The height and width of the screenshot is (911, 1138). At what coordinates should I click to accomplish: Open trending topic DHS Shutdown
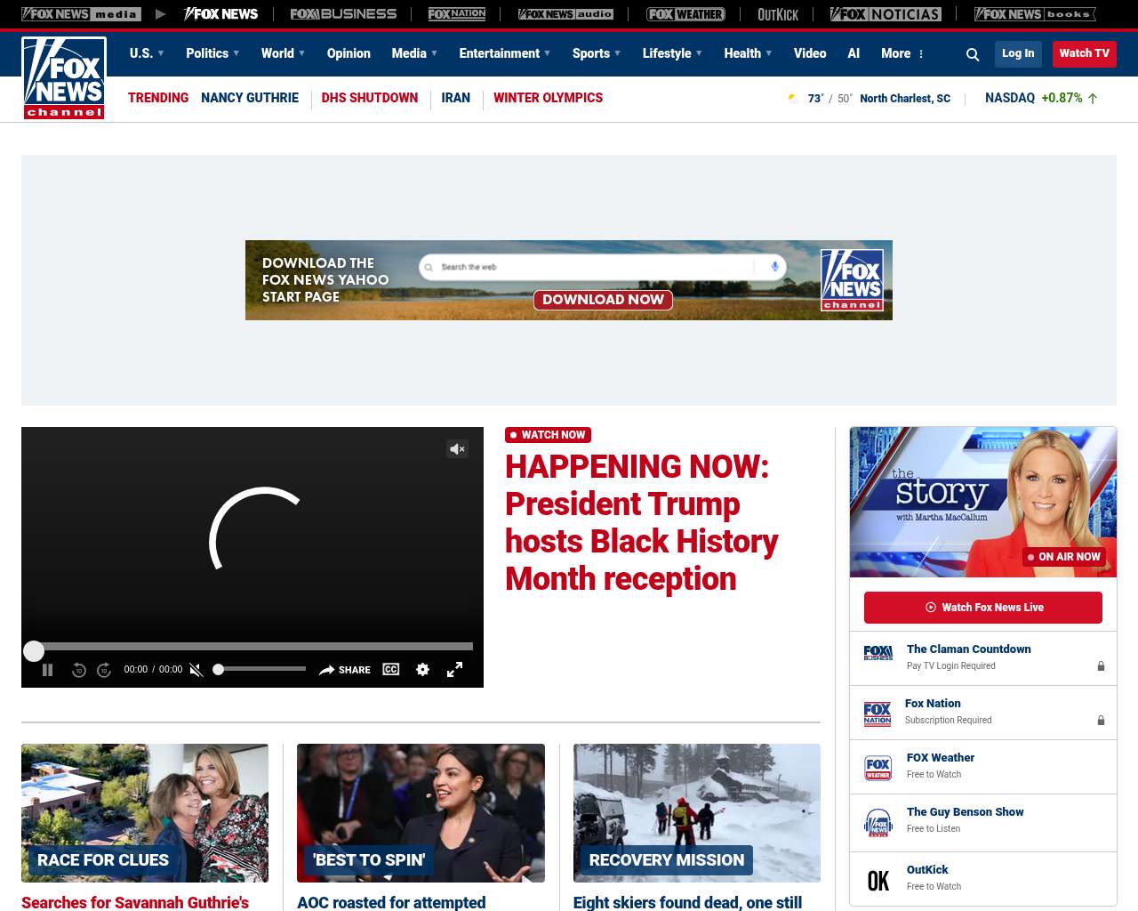tap(370, 98)
